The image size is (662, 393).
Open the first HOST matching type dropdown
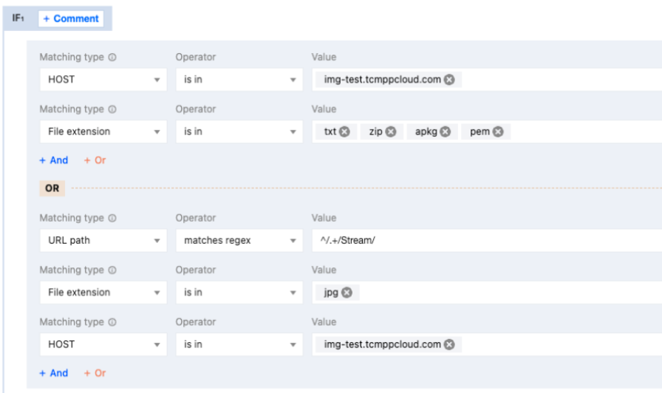103,80
